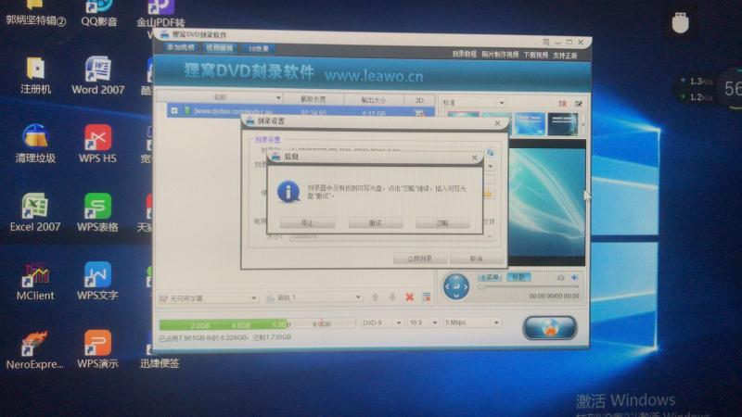Open the 刻录教程 link

point(465,54)
